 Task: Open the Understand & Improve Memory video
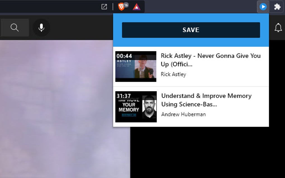(206, 100)
